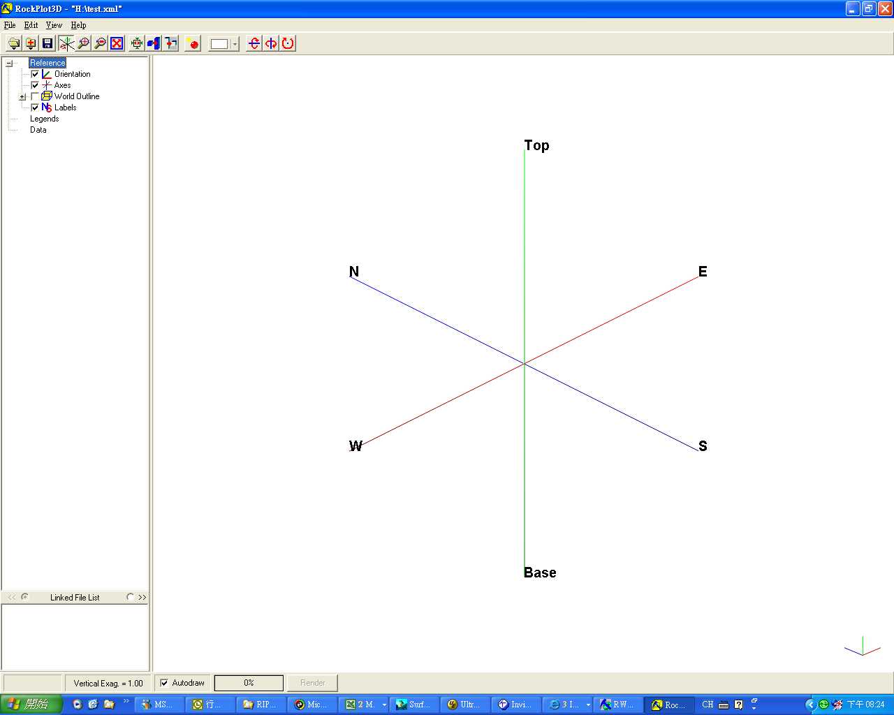Open lighting options via red sphere icon
894x715 pixels.
click(x=193, y=43)
